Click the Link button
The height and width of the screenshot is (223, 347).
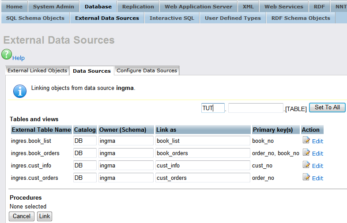[44, 216]
